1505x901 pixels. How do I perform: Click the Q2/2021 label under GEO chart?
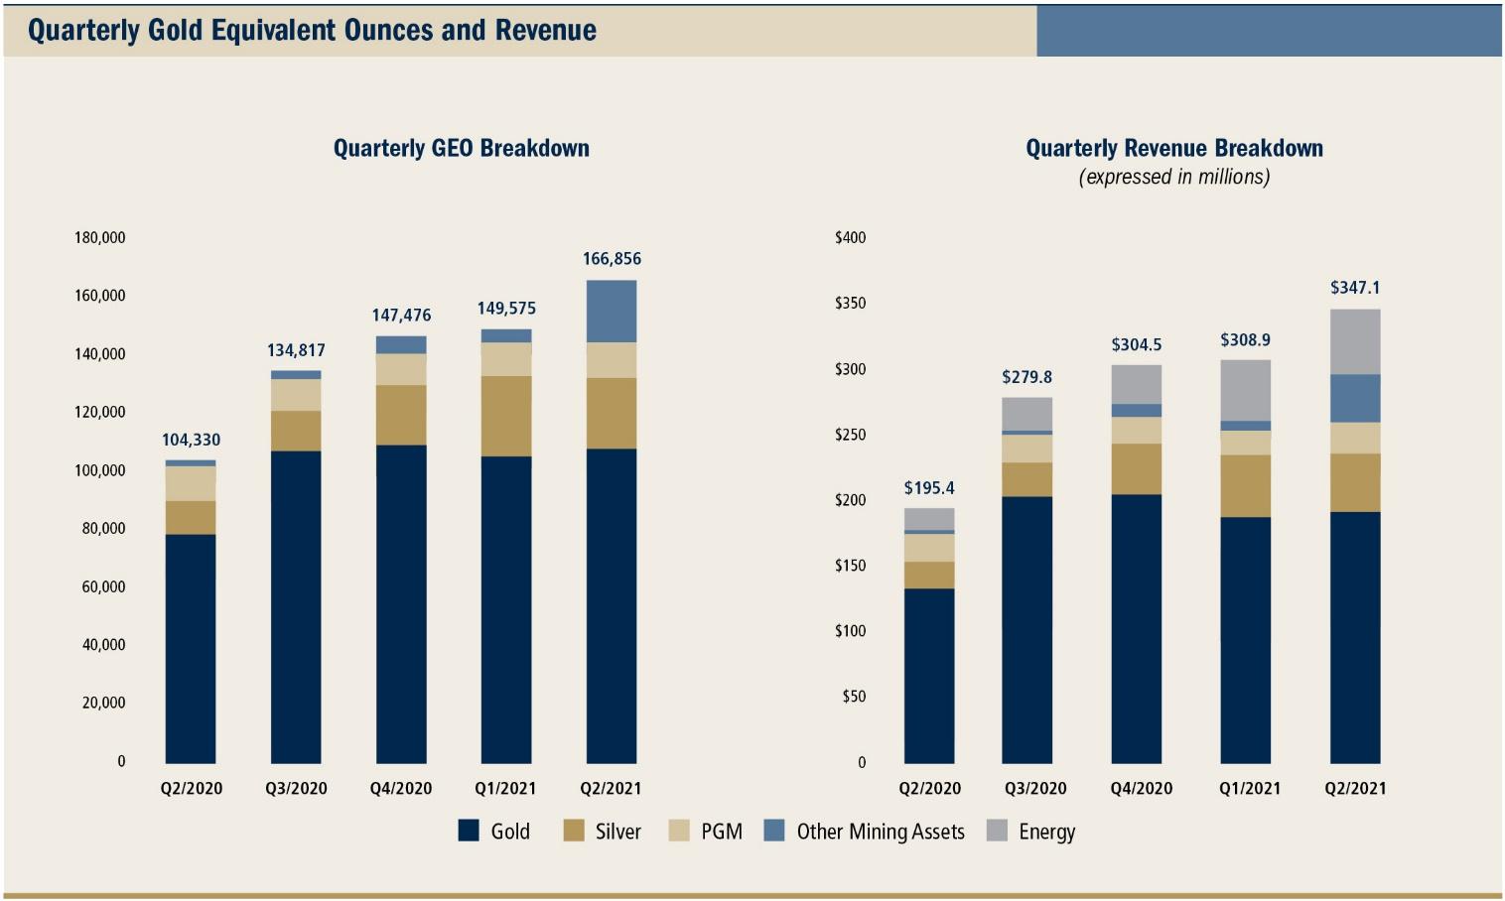click(611, 788)
